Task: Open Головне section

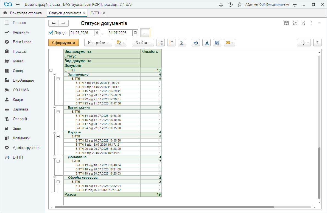Action: (x=23, y=23)
